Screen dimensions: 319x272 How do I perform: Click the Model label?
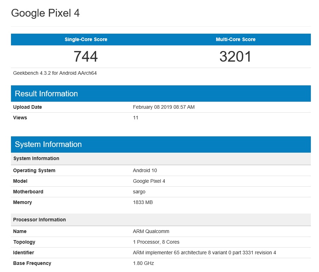pos(20,181)
